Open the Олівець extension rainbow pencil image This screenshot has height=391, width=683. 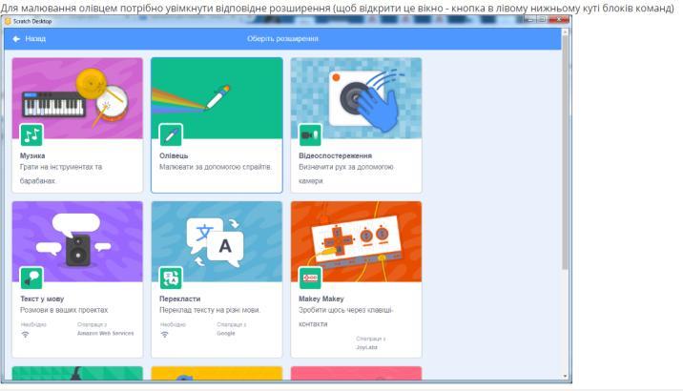point(217,98)
